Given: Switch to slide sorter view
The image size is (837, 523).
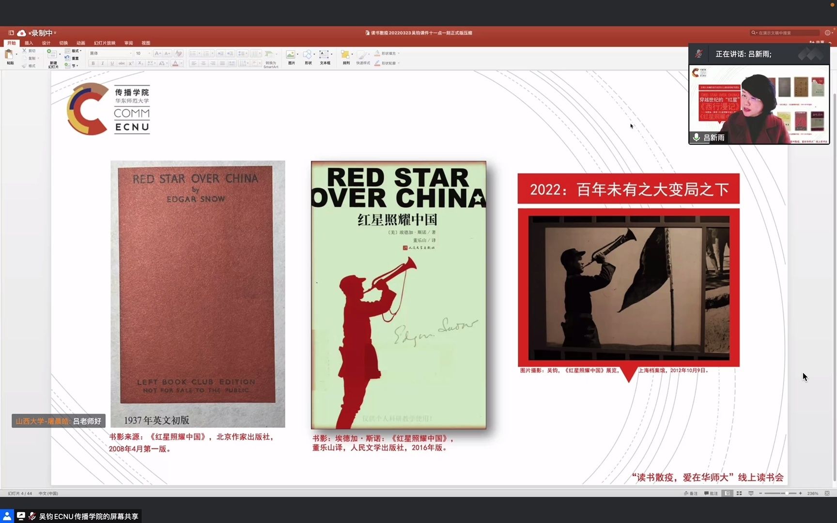Looking at the screenshot, I should (x=739, y=493).
